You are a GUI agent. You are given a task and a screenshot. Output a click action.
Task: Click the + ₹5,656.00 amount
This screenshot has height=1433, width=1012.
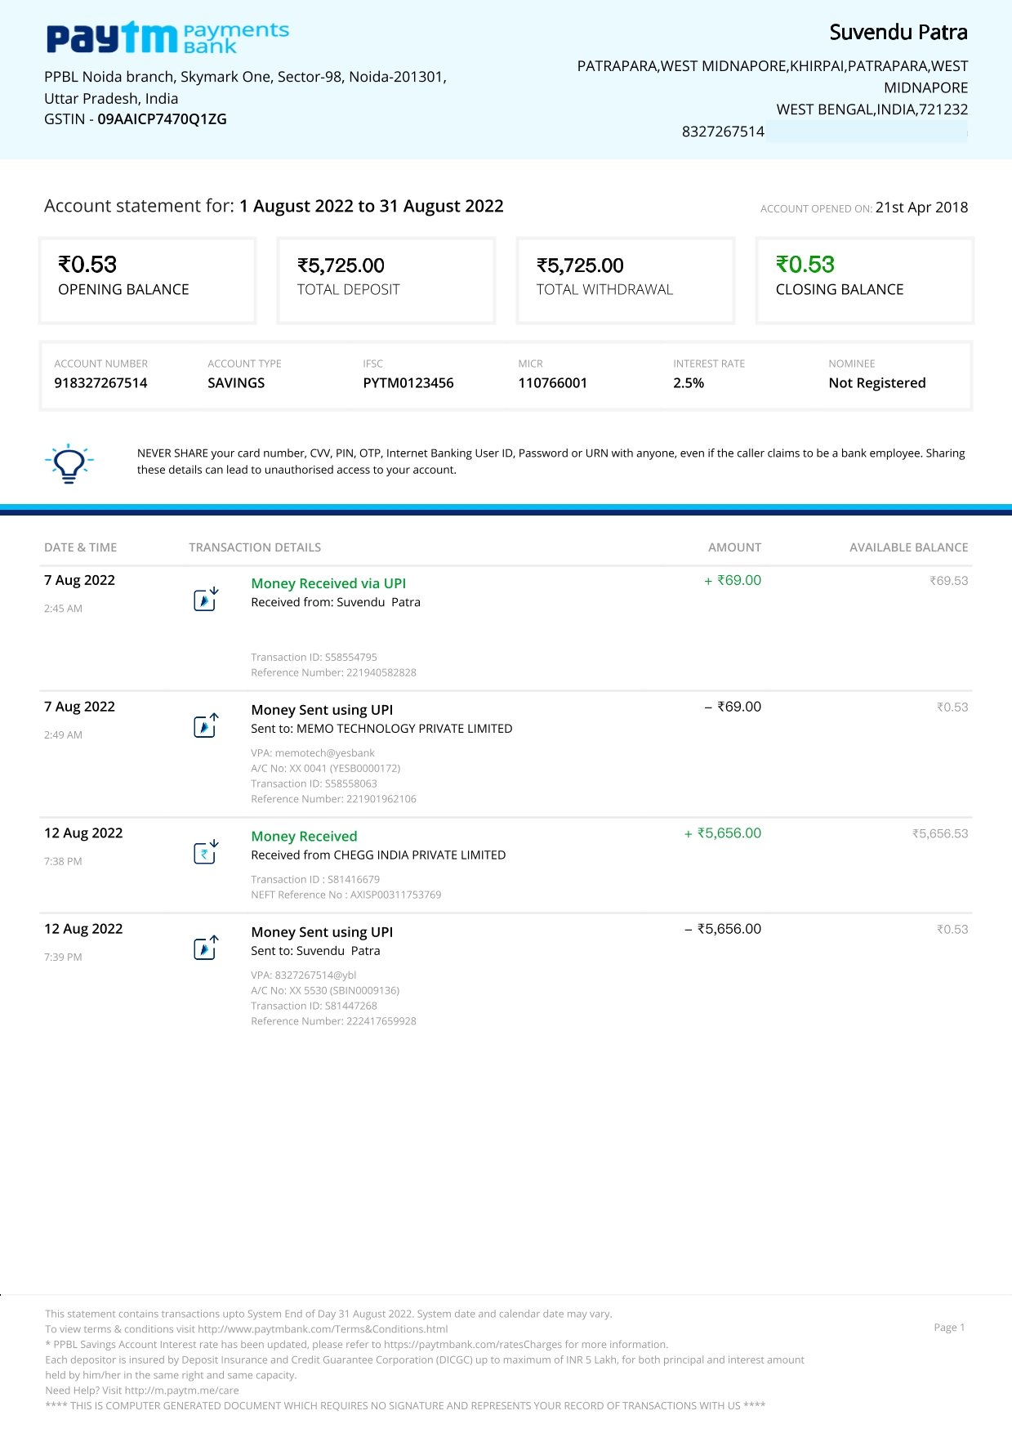point(723,833)
